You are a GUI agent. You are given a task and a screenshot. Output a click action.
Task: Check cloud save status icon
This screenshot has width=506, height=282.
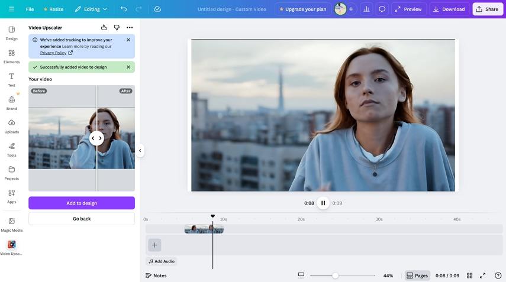(x=157, y=9)
